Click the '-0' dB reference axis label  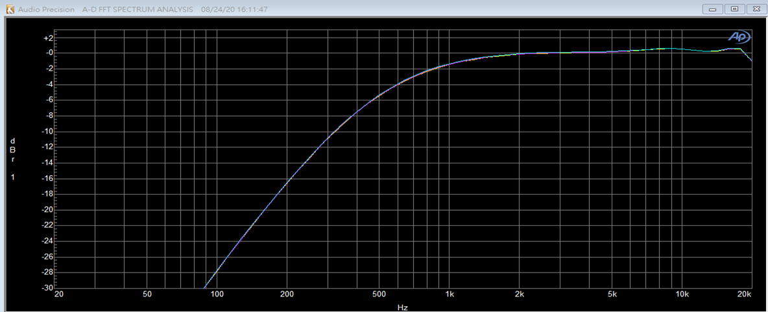(47, 54)
